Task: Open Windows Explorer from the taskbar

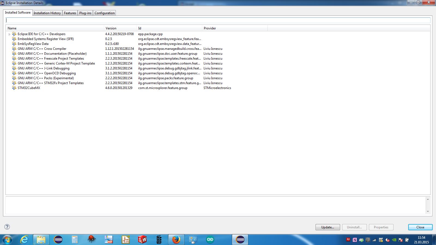Action: coord(41,240)
